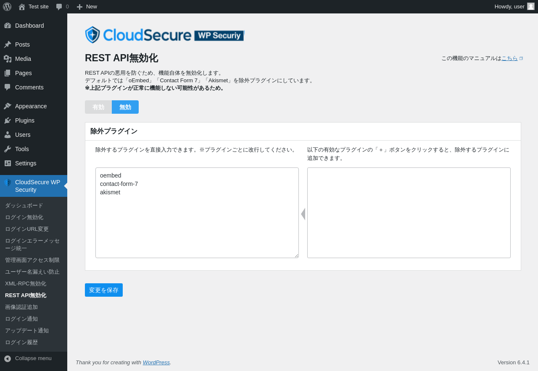The width and height of the screenshot is (538, 371).
Task: Open ユーザー名漏えい防止 submenu item
Action: click(34, 272)
